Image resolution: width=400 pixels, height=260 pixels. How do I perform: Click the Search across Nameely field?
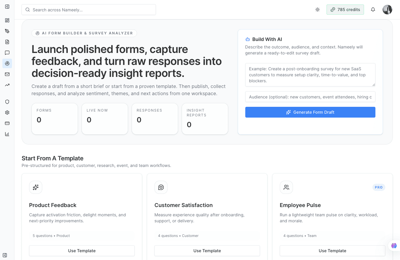pos(88,10)
